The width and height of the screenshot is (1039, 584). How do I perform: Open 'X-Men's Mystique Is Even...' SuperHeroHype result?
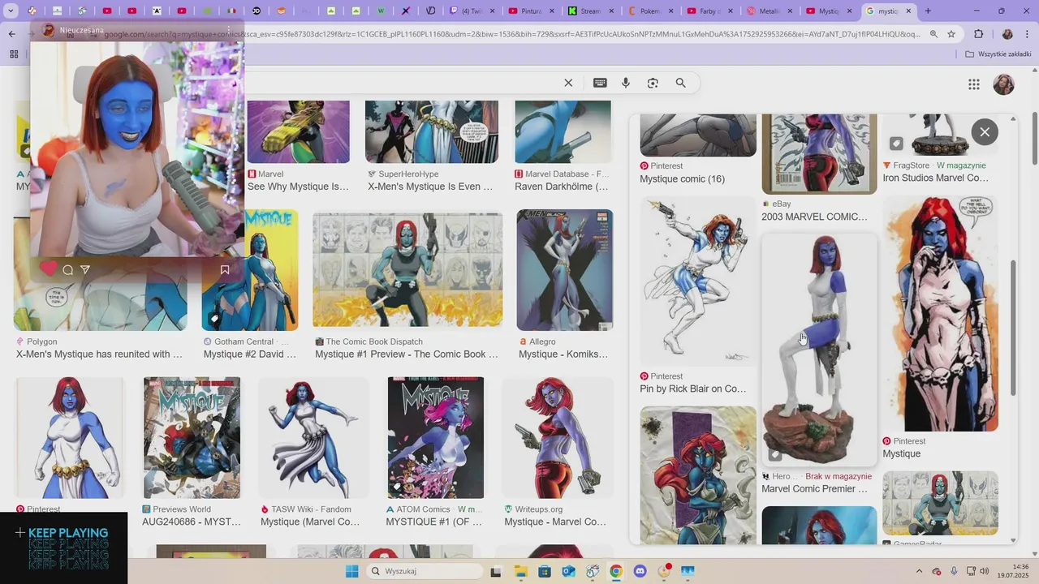430,187
